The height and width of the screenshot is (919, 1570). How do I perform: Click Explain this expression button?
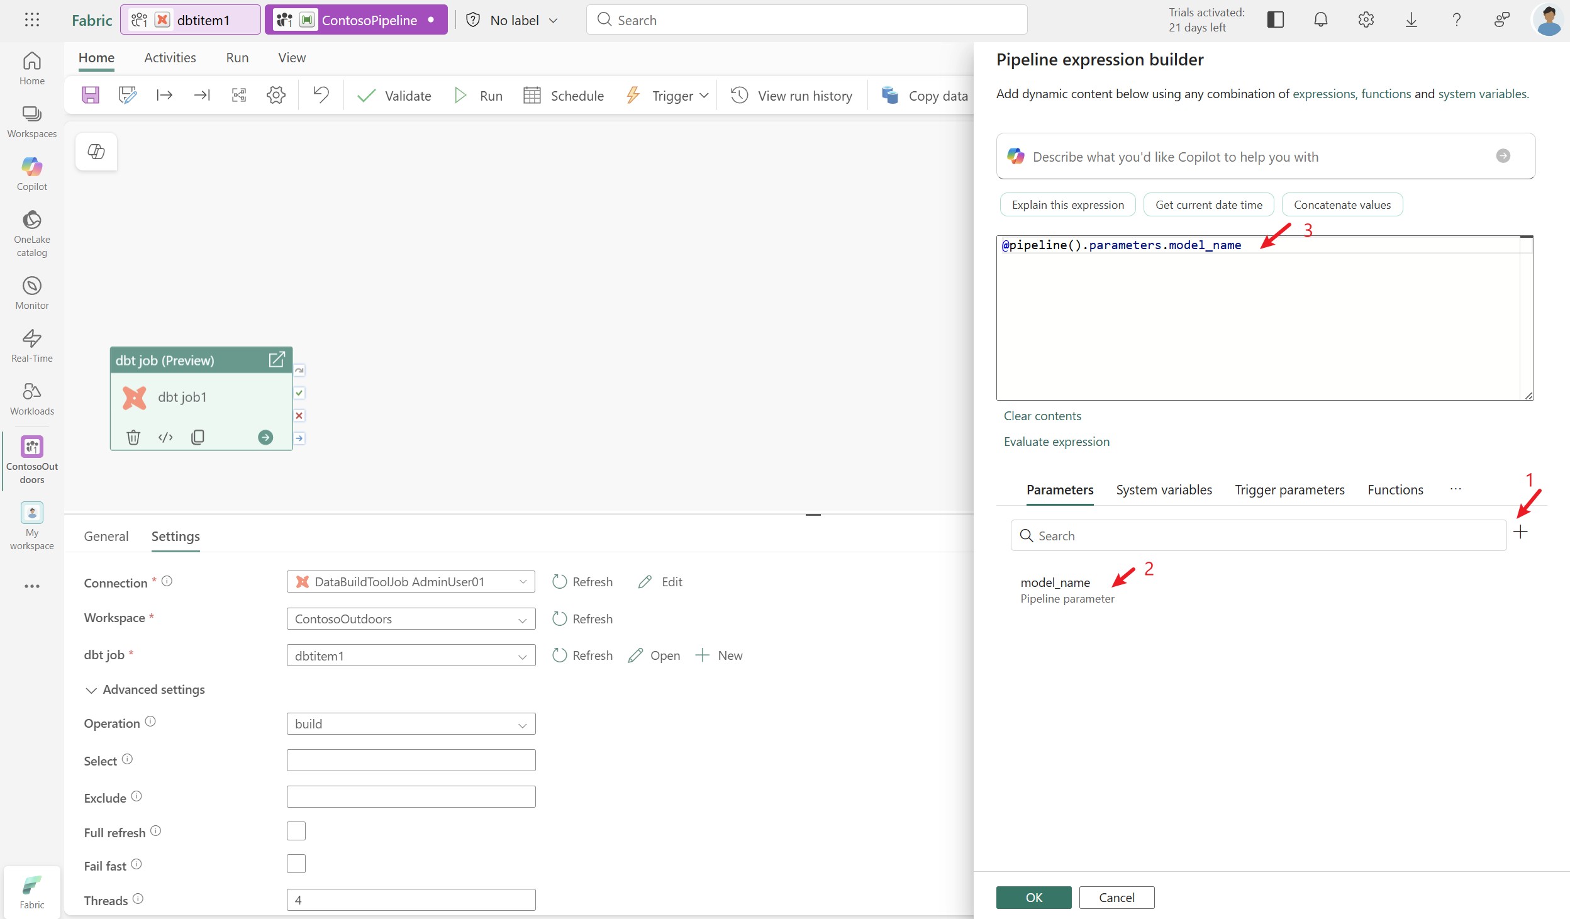click(x=1067, y=205)
